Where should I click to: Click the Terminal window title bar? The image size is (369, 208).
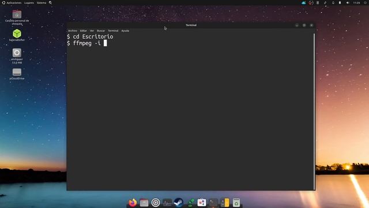tap(191, 25)
